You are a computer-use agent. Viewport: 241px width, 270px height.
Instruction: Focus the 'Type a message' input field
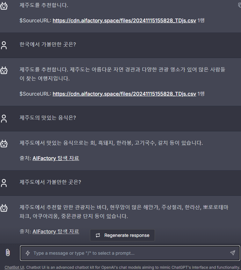point(128,253)
